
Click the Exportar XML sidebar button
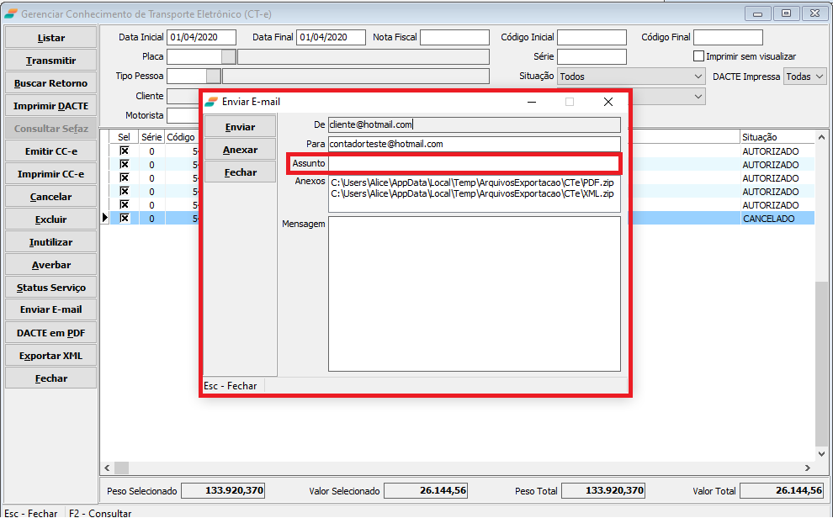pyautogui.click(x=51, y=356)
